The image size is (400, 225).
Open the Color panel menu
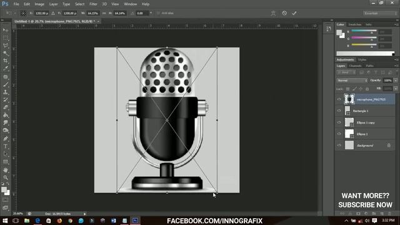(396, 24)
